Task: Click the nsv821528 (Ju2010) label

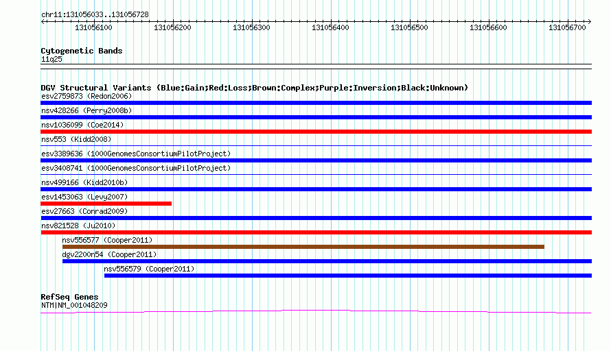Action: point(78,226)
